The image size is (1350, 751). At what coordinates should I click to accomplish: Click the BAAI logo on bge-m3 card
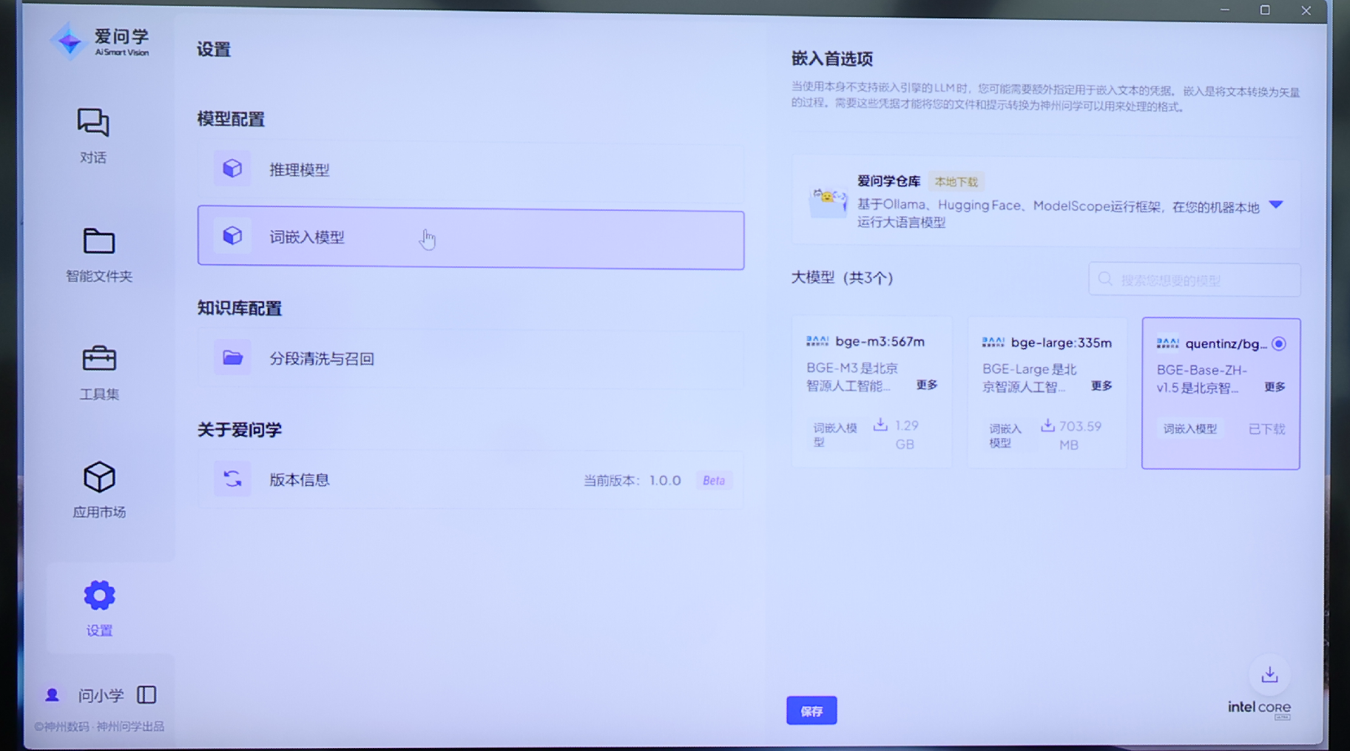[x=817, y=341]
